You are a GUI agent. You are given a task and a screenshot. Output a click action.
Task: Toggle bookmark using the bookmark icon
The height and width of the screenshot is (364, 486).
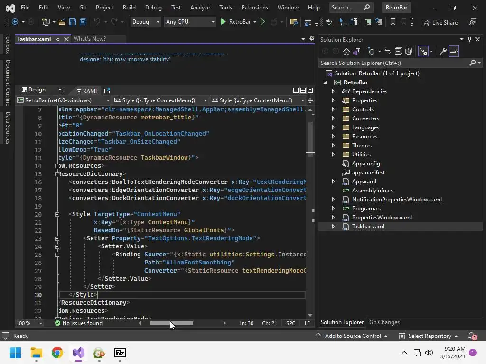pyautogui.click(x=393, y=22)
